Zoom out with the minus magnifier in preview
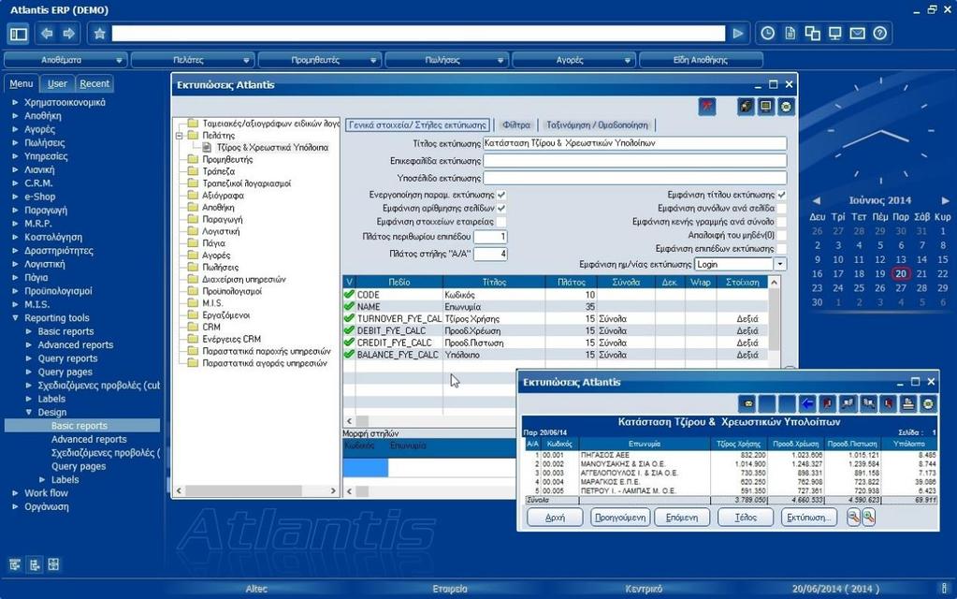This screenshot has width=957, height=599. (853, 518)
